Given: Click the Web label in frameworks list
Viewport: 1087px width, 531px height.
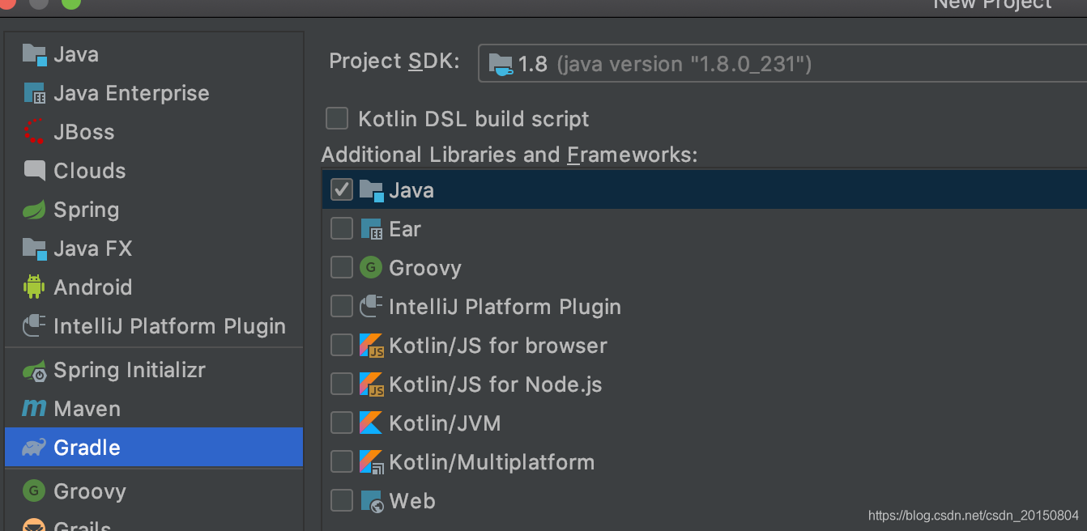Looking at the screenshot, I should click(412, 501).
